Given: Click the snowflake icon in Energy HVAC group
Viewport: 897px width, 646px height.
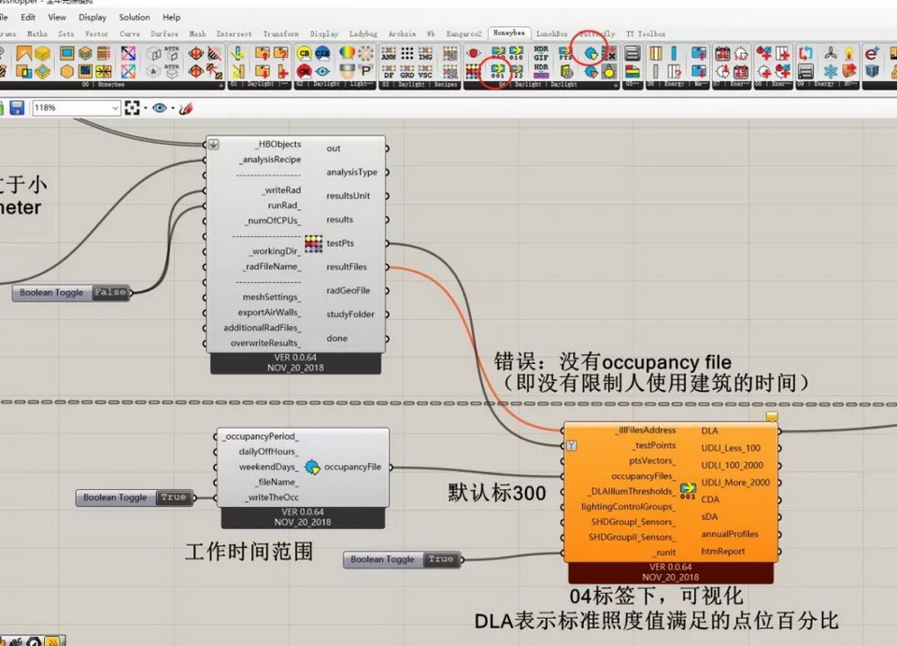Looking at the screenshot, I should point(831,71).
